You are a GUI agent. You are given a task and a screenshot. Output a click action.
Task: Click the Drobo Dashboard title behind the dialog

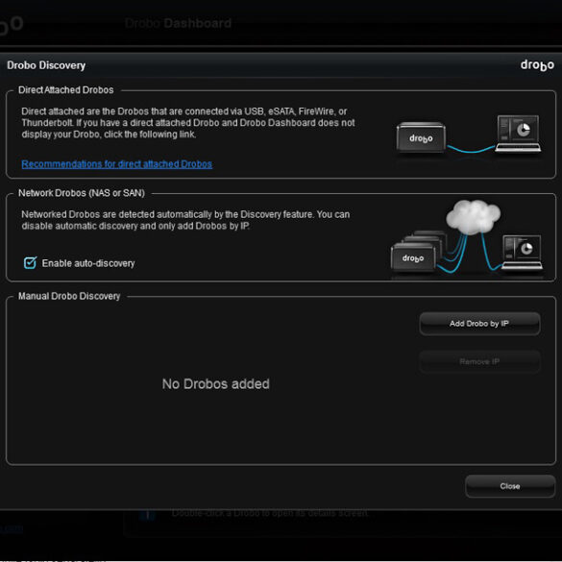[x=178, y=23]
